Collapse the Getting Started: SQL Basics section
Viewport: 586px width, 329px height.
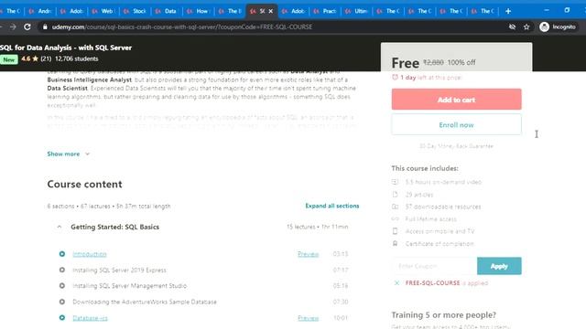click(60, 227)
